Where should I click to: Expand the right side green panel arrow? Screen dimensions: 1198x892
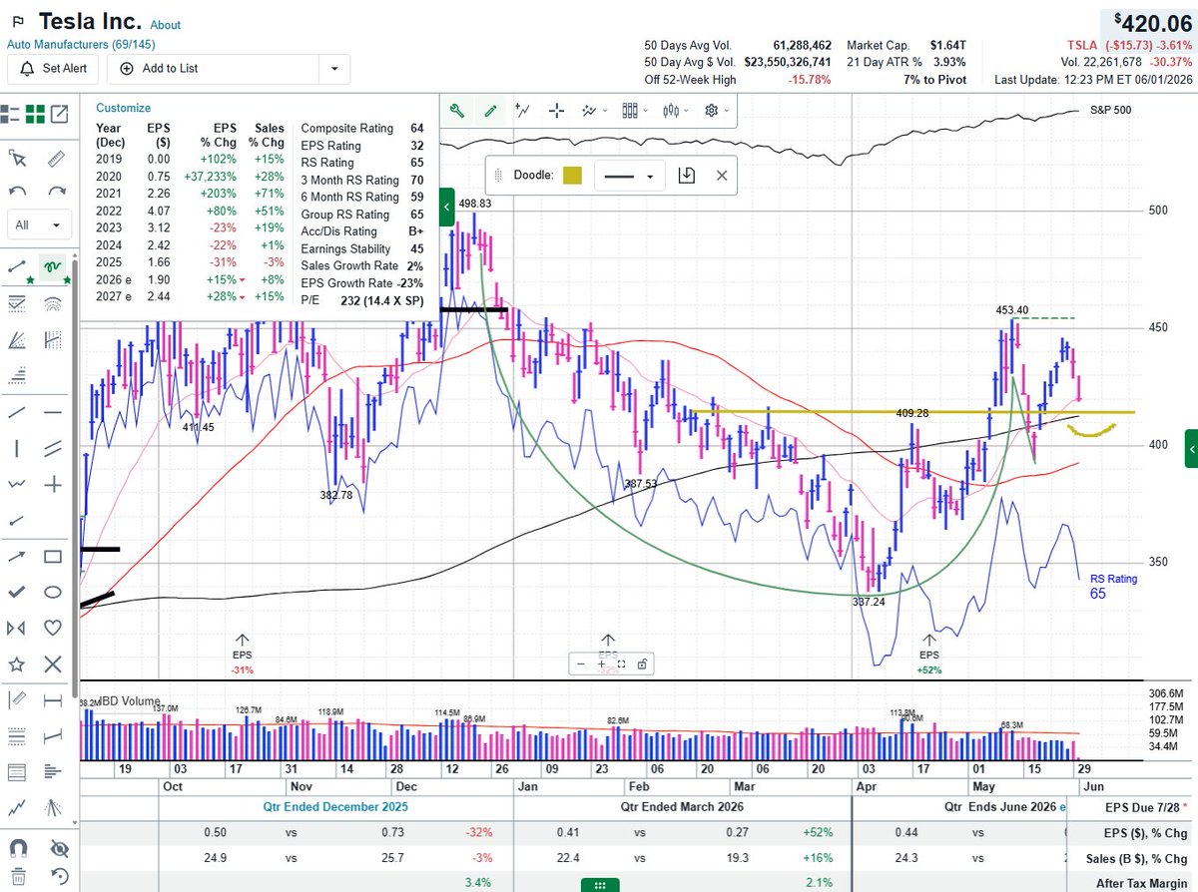pyautogui.click(x=1191, y=449)
